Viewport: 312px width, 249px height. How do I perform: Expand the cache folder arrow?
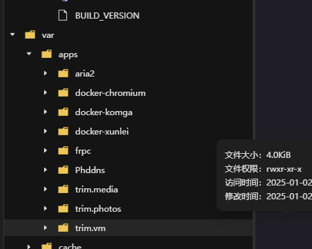(x=29, y=247)
